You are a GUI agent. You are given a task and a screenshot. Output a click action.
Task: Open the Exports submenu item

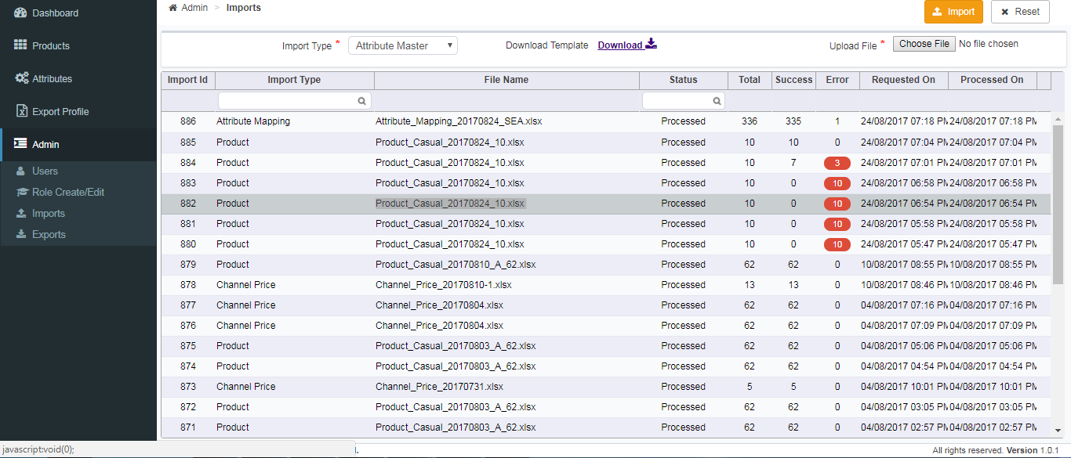(49, 234)
